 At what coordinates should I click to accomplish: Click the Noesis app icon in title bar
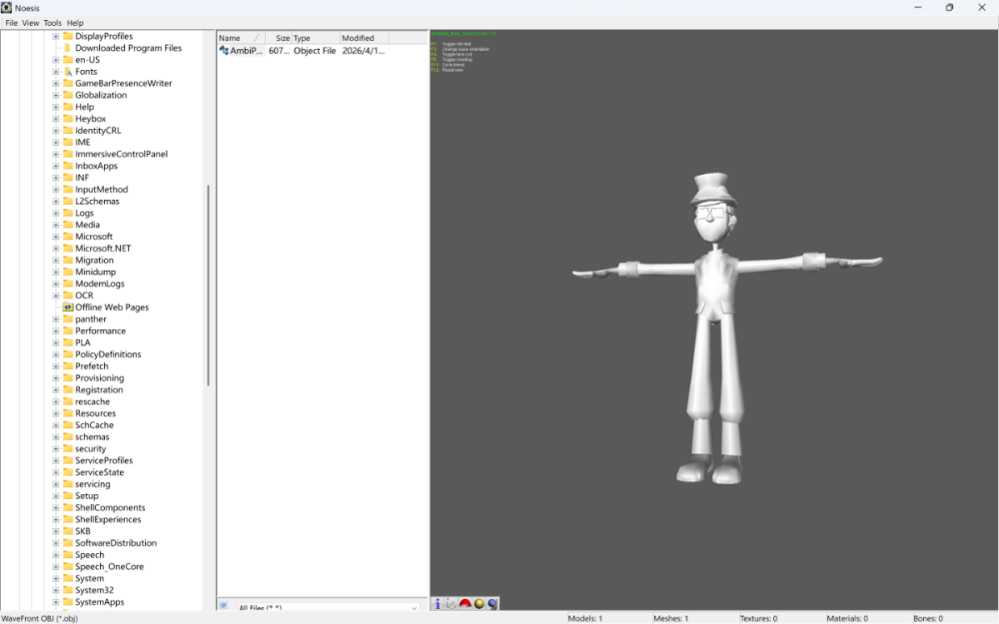click(x=6, y=8)
